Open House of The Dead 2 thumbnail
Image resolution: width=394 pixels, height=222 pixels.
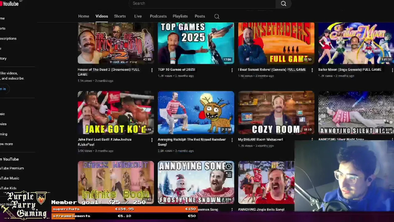pyautogui.click(x=116, y=43)
